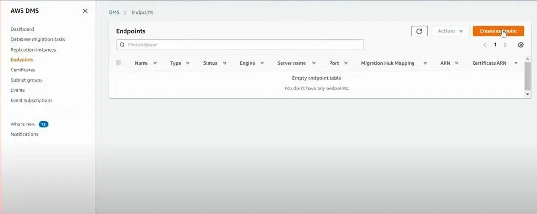Click ARN column header text

click(x=445, y=63)
